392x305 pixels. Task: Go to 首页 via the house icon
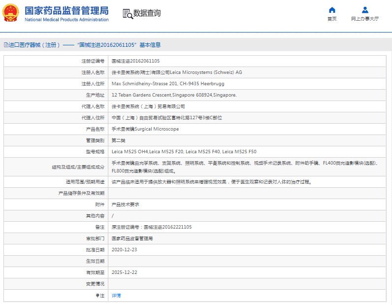click(332, 10)
